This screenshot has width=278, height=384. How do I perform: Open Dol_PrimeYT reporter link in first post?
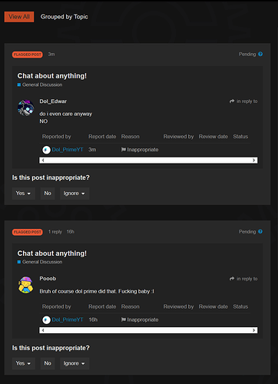(68, 150)
